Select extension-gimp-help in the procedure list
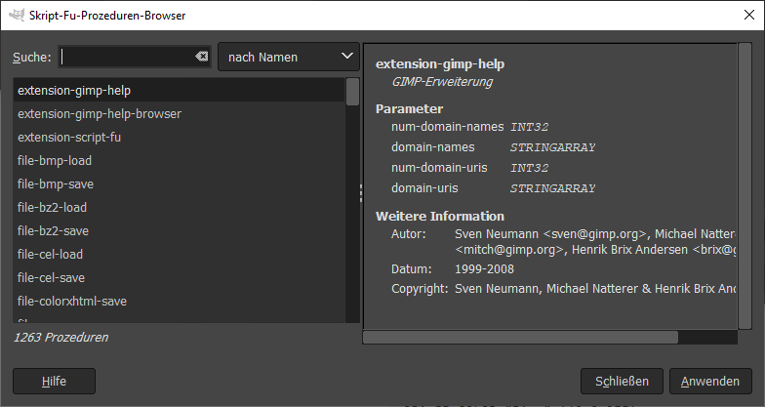Viewport: 765px width, 407px height. [74, 91]
